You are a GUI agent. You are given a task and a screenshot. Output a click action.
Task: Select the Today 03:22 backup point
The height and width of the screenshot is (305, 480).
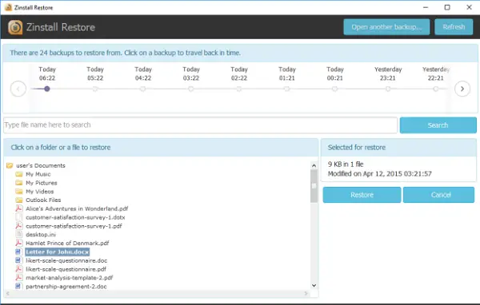191,89
